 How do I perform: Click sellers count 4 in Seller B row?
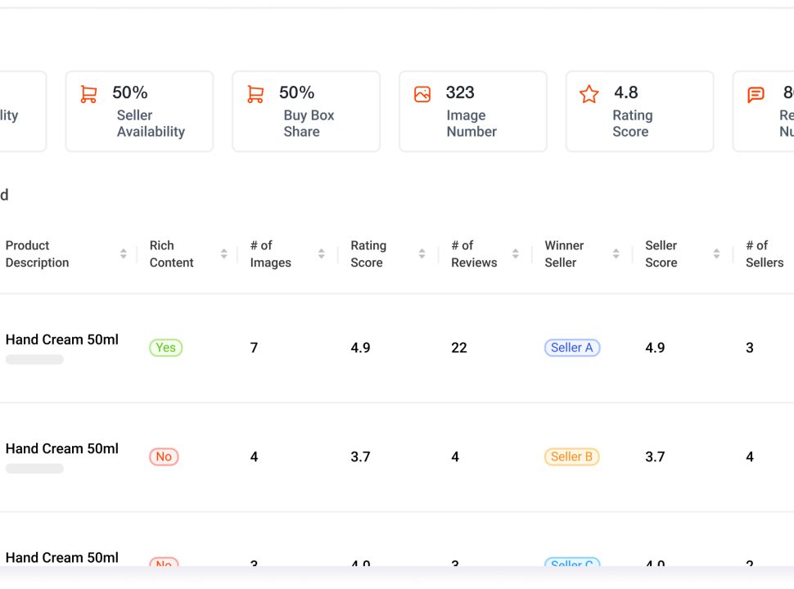pyautogui.click(x=750, y=457)
